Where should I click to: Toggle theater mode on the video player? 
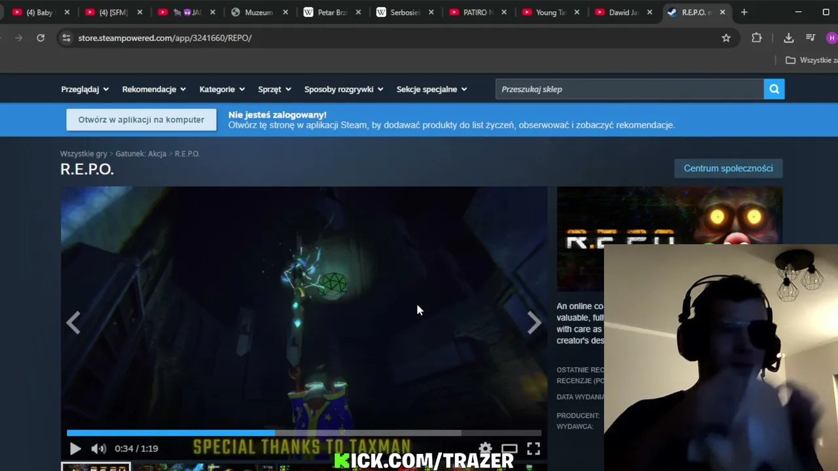(x=509, y=448)
